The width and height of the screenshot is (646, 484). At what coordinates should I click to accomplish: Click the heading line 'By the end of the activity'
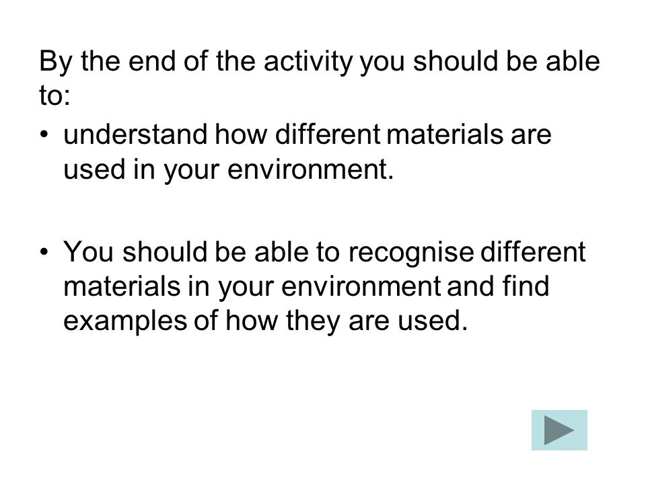(319, 62)
